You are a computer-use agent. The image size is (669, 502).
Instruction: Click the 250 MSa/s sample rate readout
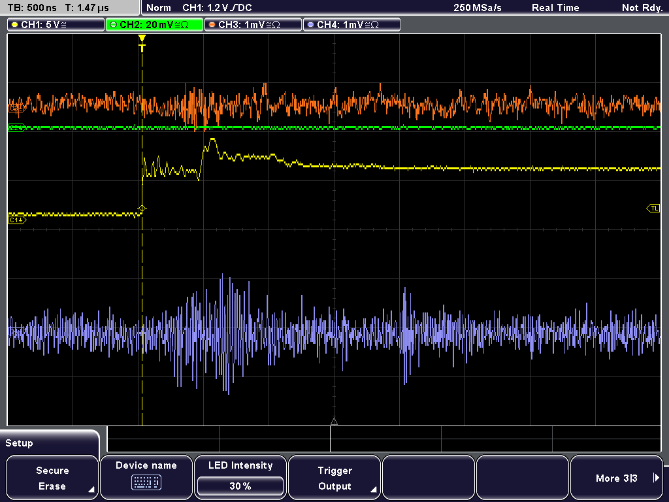pos(478,8)
